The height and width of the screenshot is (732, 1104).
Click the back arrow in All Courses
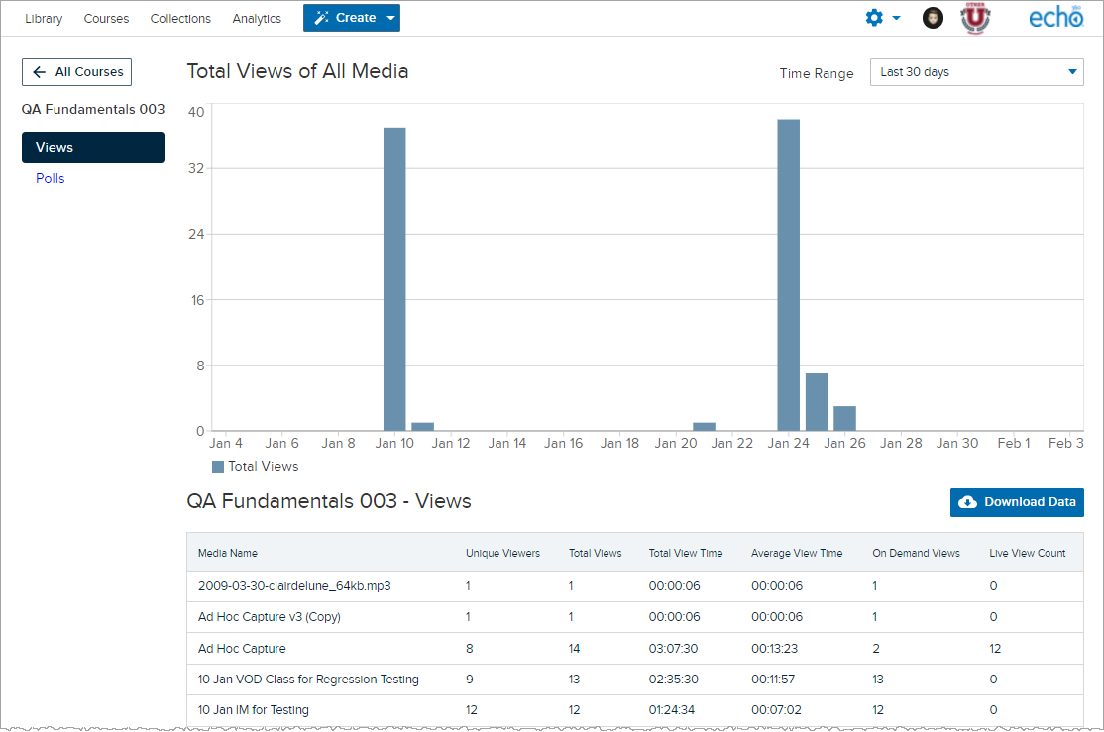pyautogui.click(x=40, y=71)
